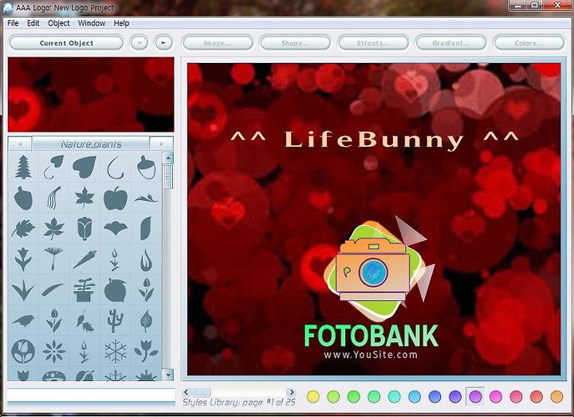
Task: Open the Window menu
Action: pos(92,23)
